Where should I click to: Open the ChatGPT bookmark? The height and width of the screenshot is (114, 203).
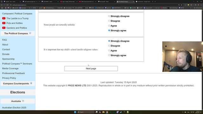140,8
